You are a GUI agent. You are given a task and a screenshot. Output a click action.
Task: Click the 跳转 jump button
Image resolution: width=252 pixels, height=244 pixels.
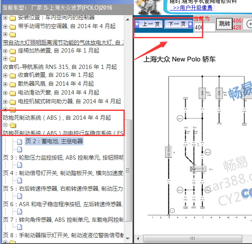coord(224,24)
